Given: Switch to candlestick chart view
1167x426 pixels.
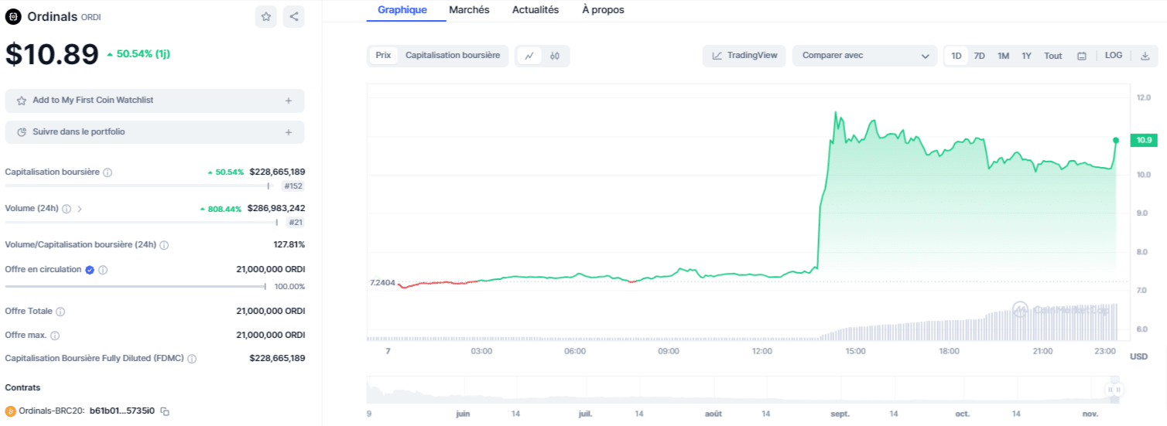Looking at the screenshot, I should [555, 56].
